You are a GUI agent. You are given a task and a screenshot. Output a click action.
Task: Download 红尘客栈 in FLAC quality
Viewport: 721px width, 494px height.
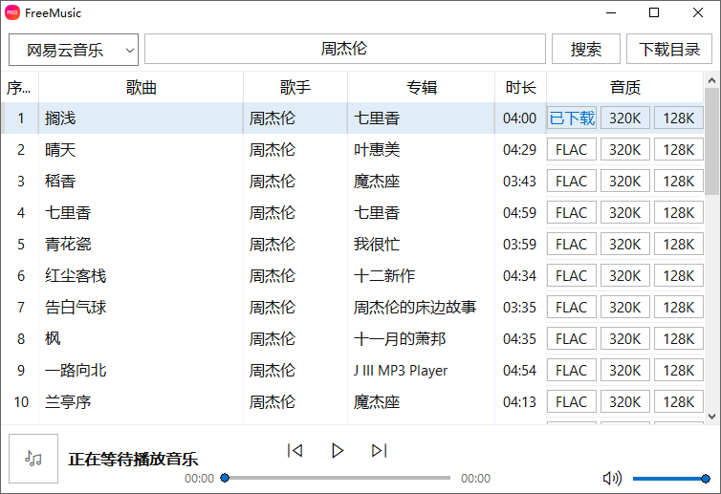[x=572, y=276]
